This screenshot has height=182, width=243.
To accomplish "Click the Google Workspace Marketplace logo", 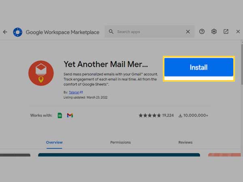I will click(x=18, y=32).
